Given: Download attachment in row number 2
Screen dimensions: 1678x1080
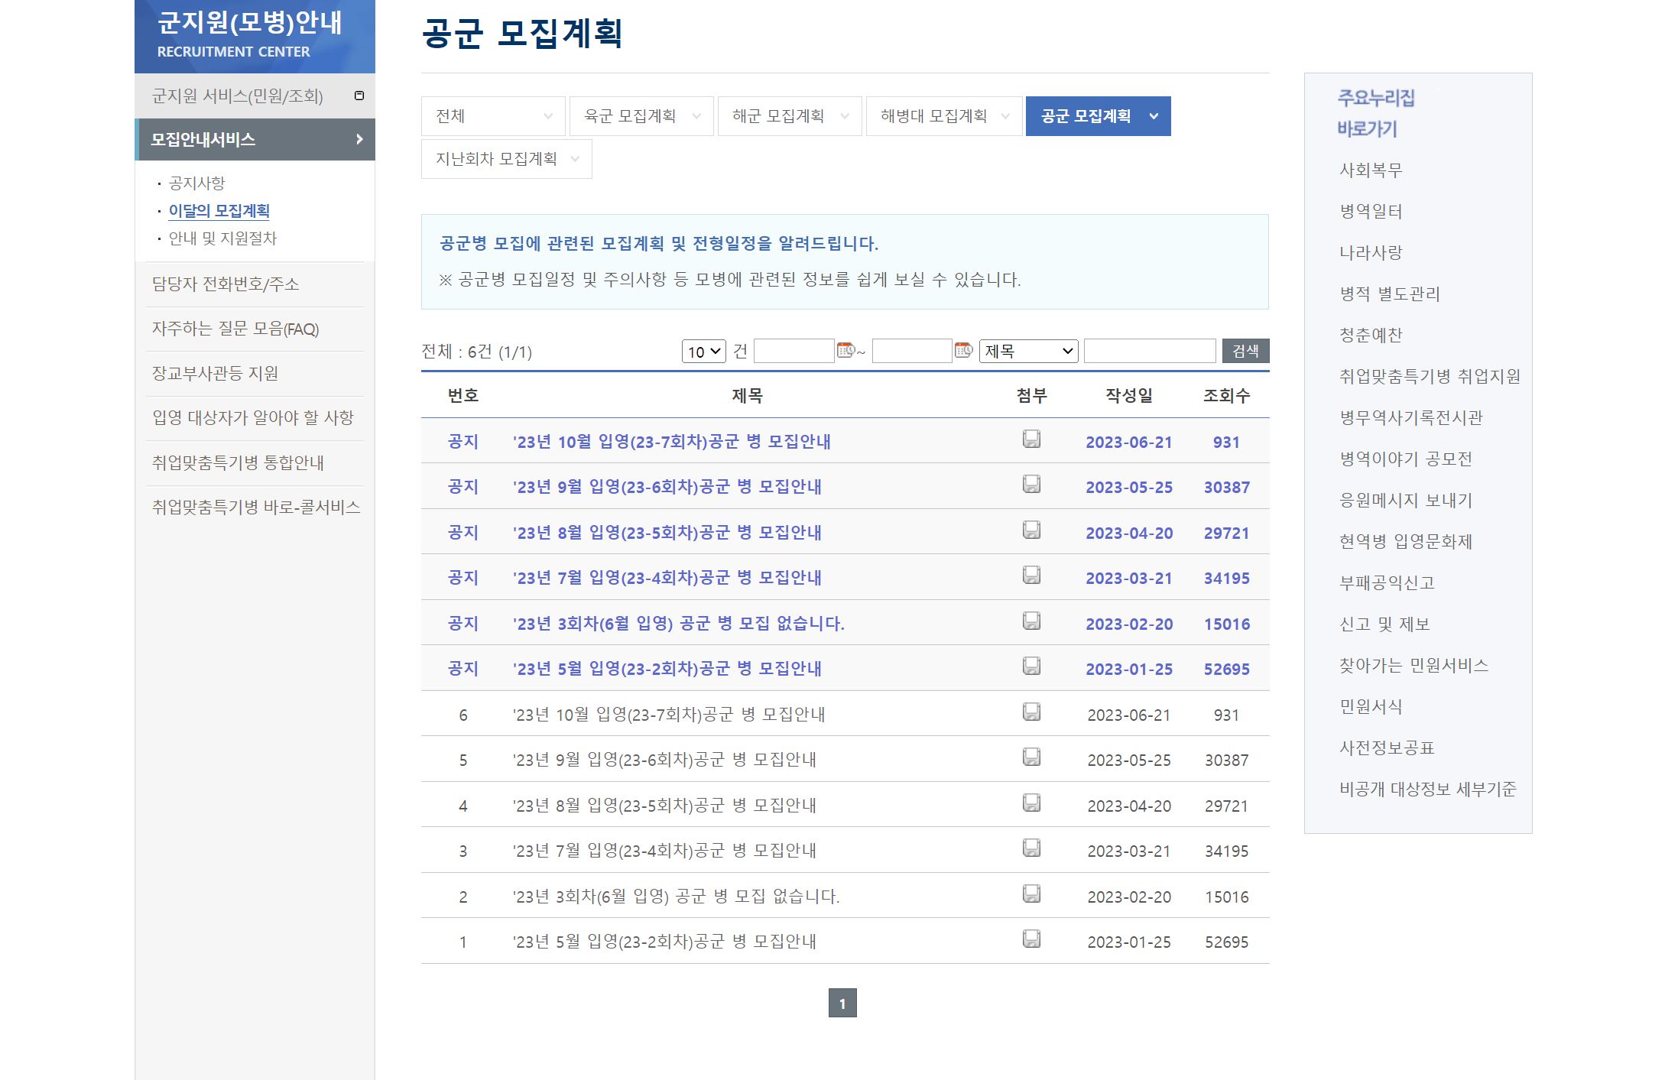Looking at the screenshot, I should [1031, 894].
